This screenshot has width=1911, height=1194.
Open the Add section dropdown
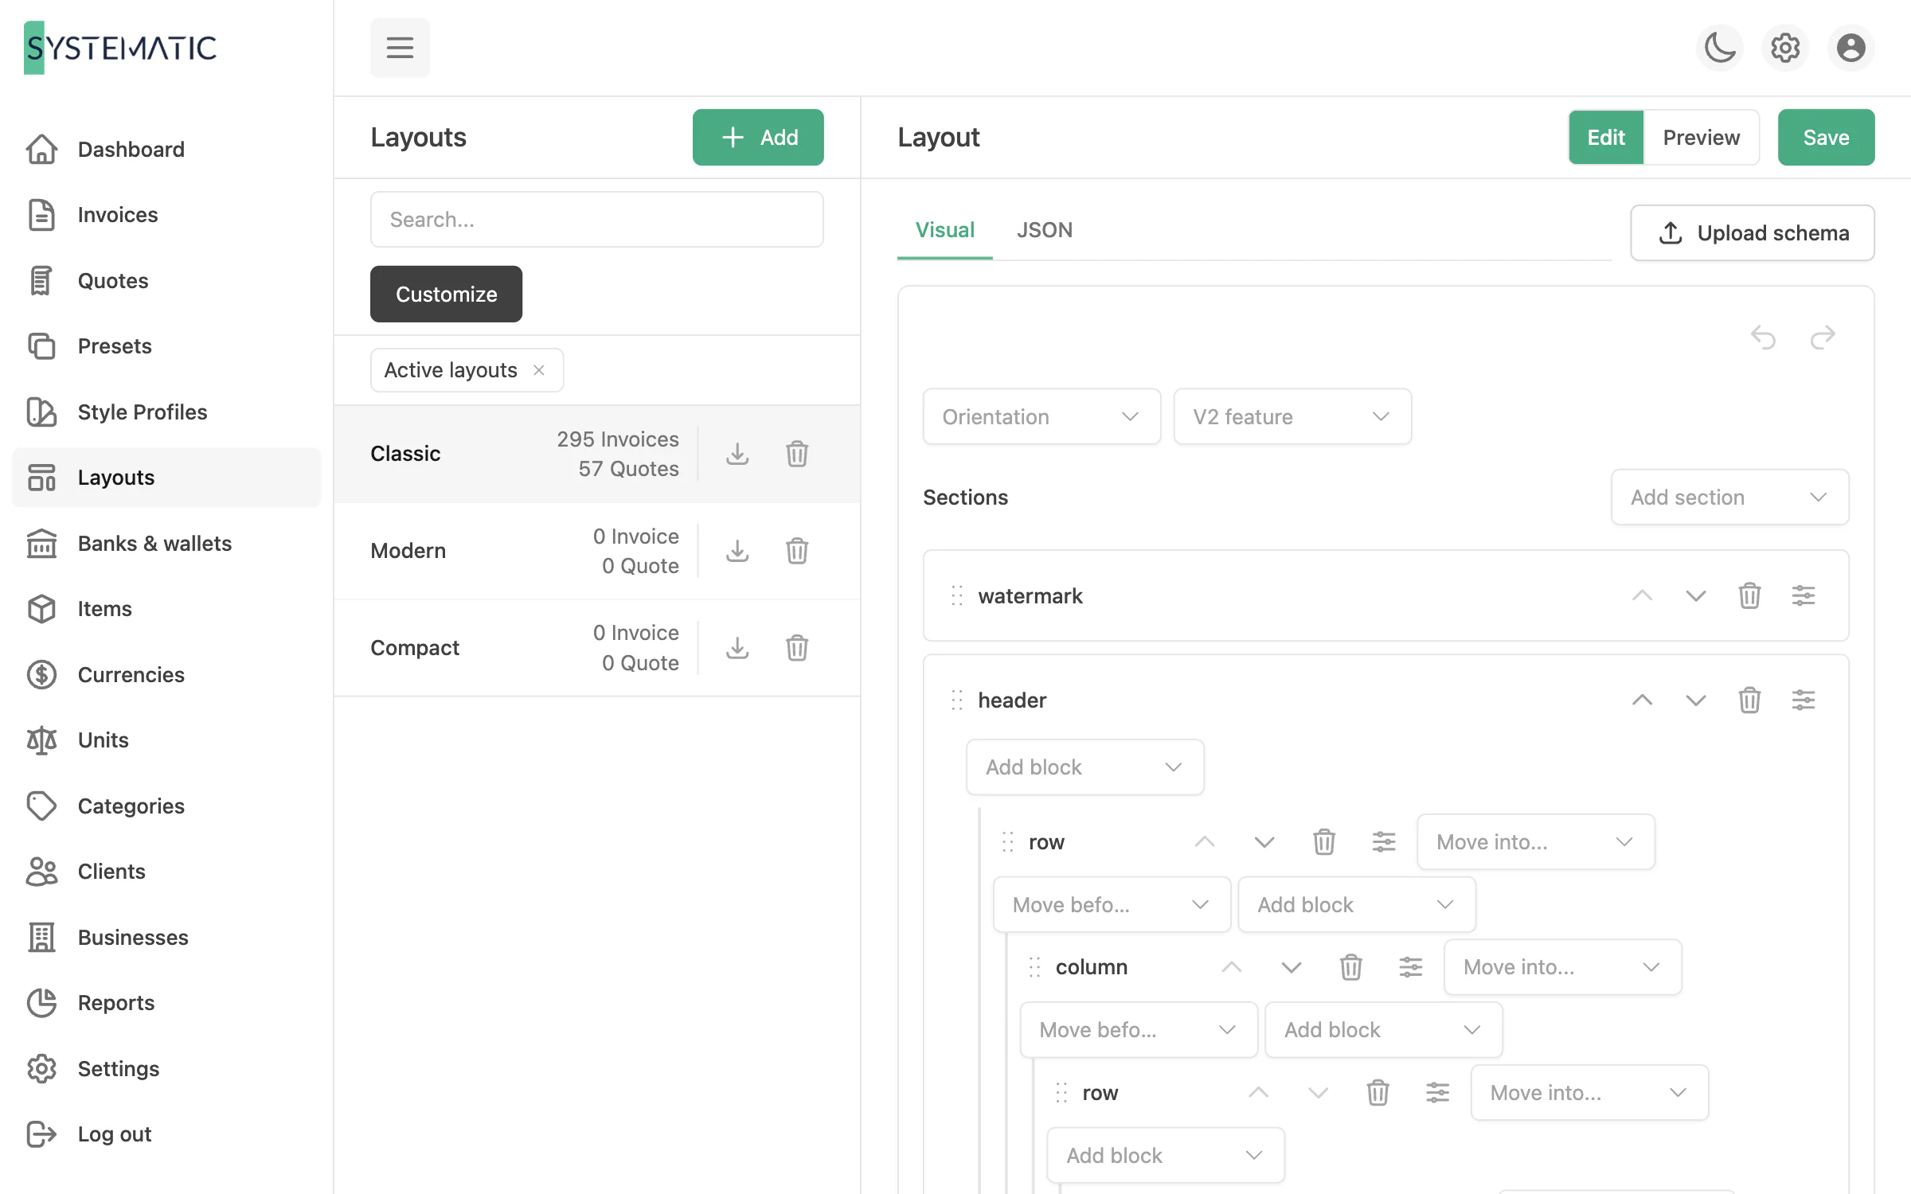coord(1729,497)
